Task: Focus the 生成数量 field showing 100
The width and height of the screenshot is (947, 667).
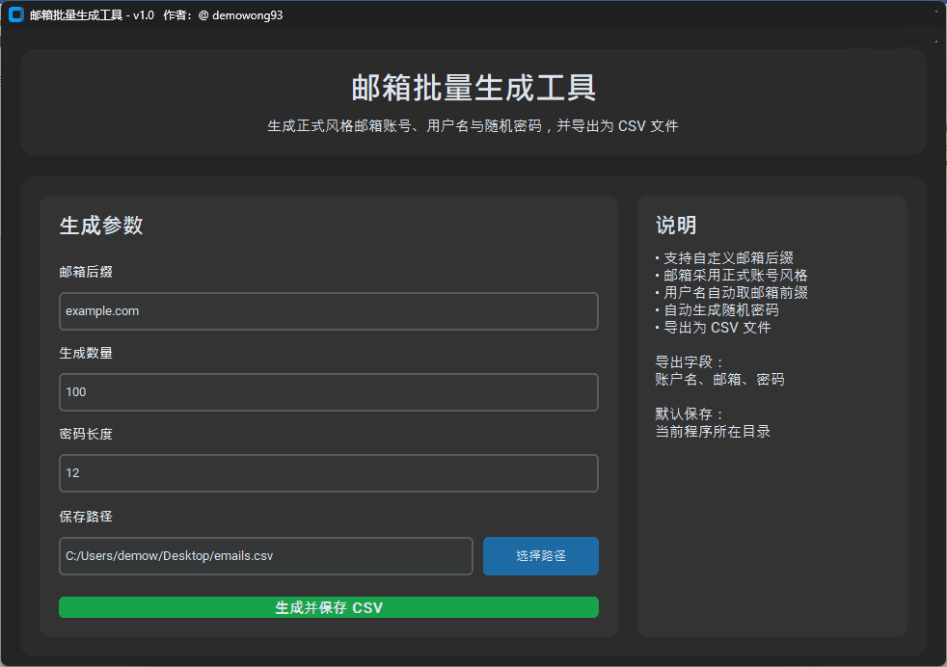Action: (x=328, y=392)
